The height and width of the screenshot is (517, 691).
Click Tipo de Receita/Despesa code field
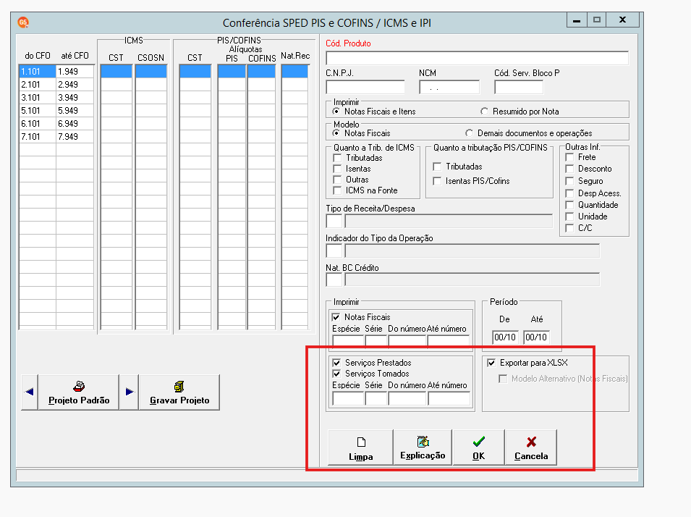(x=334, y=221)
